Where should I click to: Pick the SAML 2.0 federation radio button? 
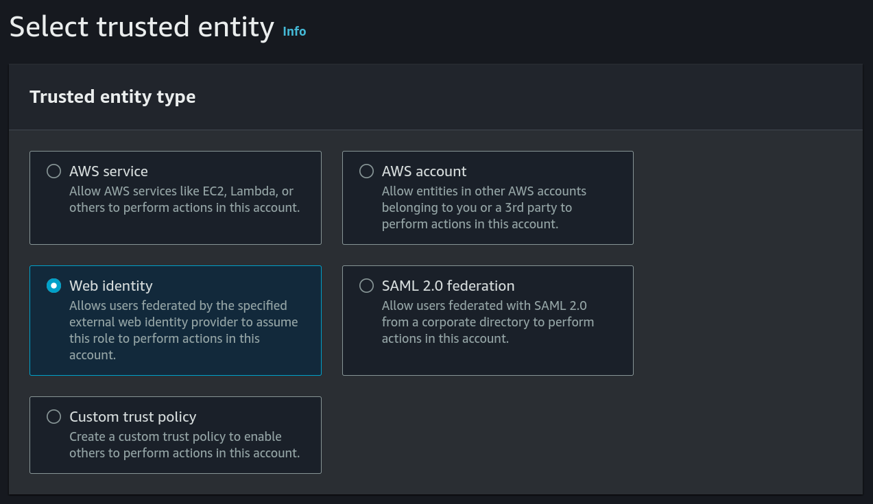tap(367, 286)
